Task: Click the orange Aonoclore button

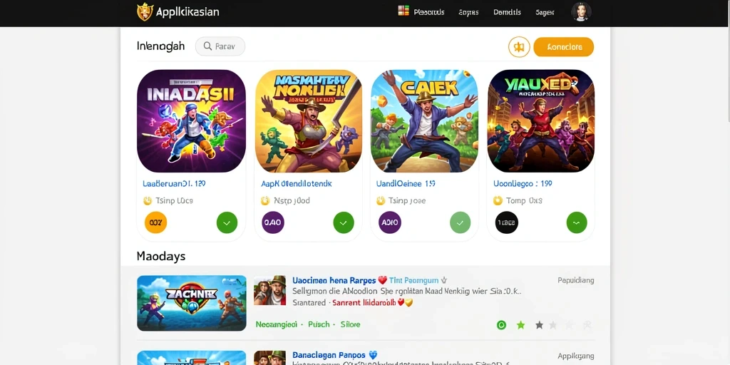Action: (x=563, y=47)
